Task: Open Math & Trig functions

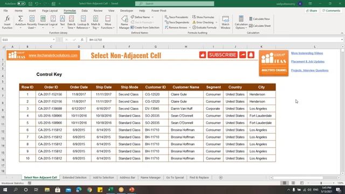Action: click(x=95, y=22)
